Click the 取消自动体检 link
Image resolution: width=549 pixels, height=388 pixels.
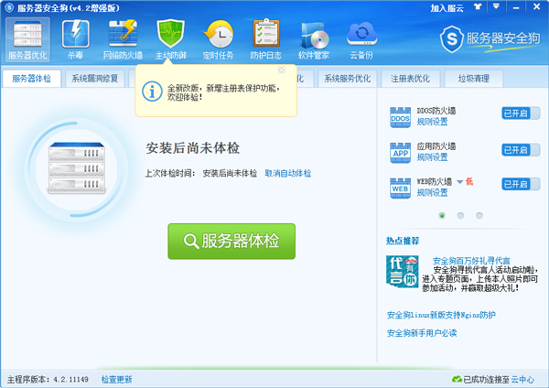[287, 173]
